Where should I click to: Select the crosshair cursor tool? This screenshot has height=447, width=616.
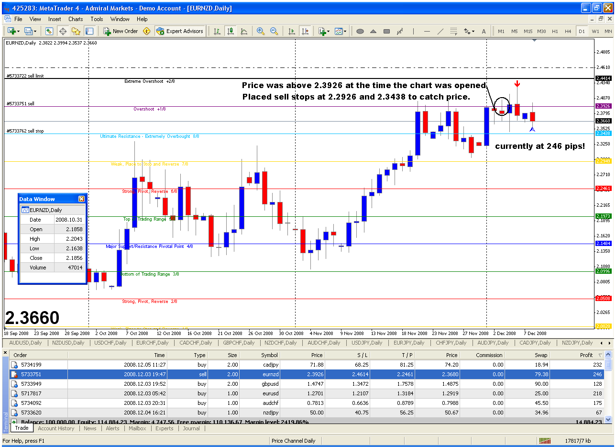pyautogui.click(x=63, y=31)
